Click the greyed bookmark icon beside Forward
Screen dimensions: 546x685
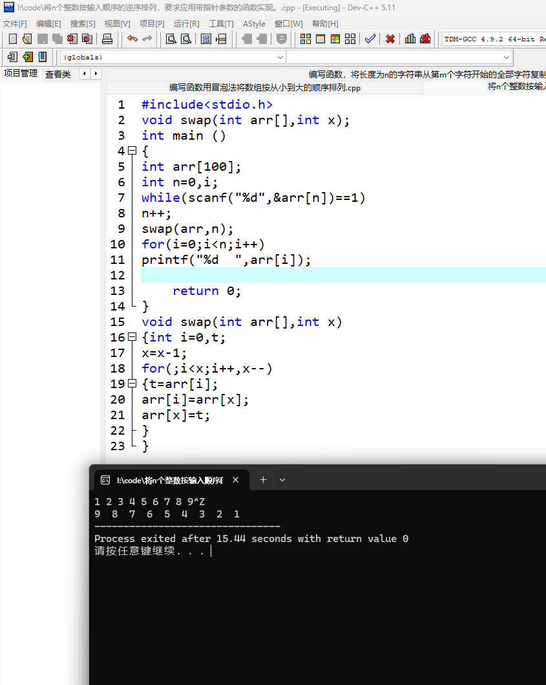(x=282, y=39)
